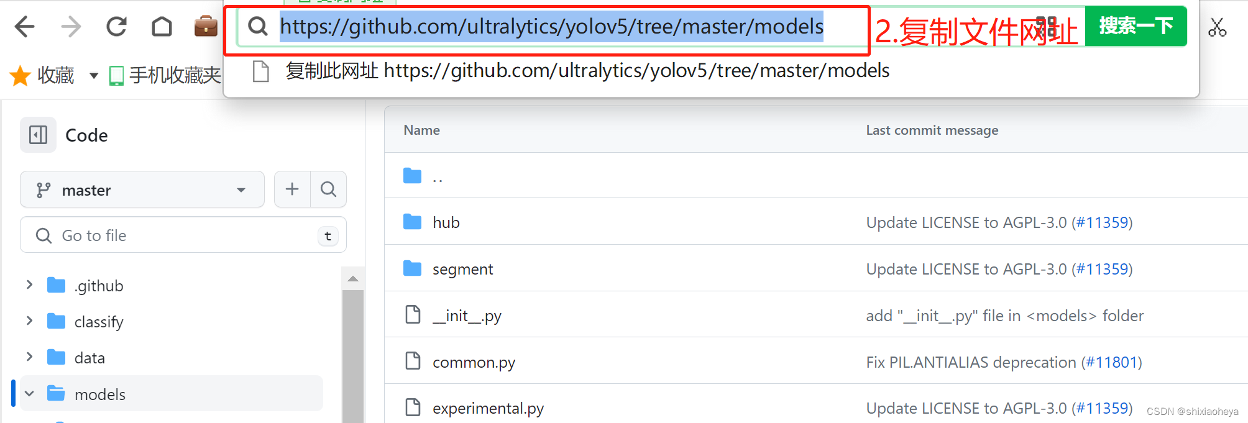The height and width of the screenshot is (423, 1248).
Task: Click the file tree scrollbar track
Action: tap(353, 357)
